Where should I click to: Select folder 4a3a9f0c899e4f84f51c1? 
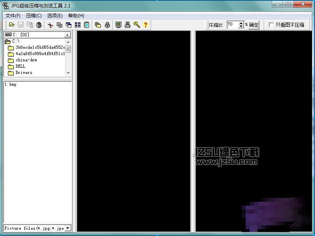point(36,54)
